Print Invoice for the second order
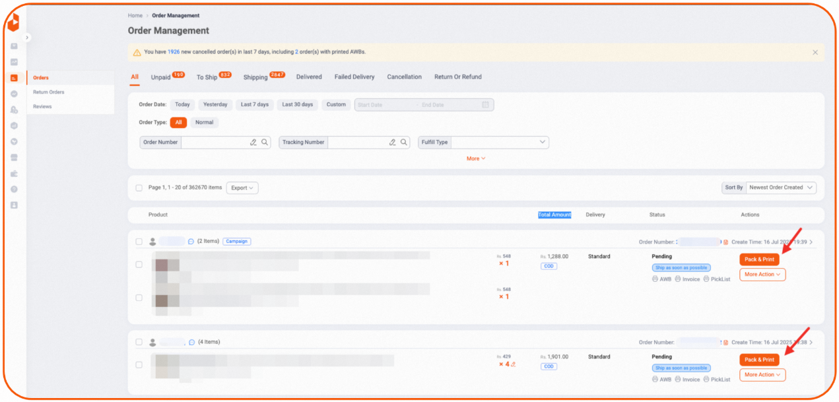Viewport: 839px width, 402px height. pyautogui.click(x=687, y=380)
